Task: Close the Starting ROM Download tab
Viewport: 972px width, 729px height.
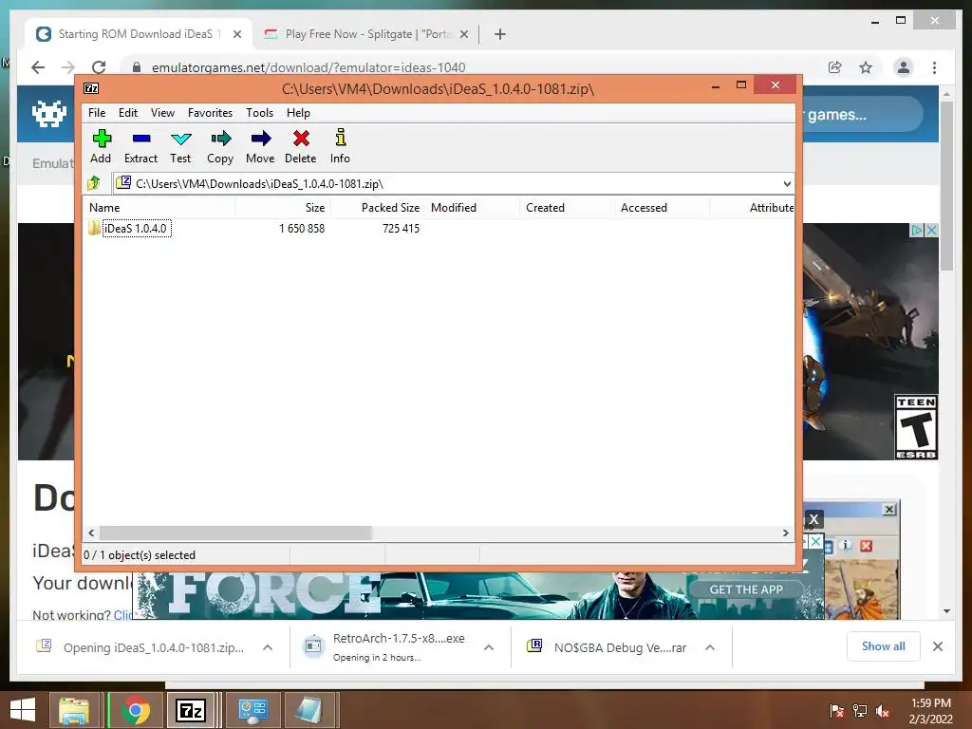Action: 236,34
